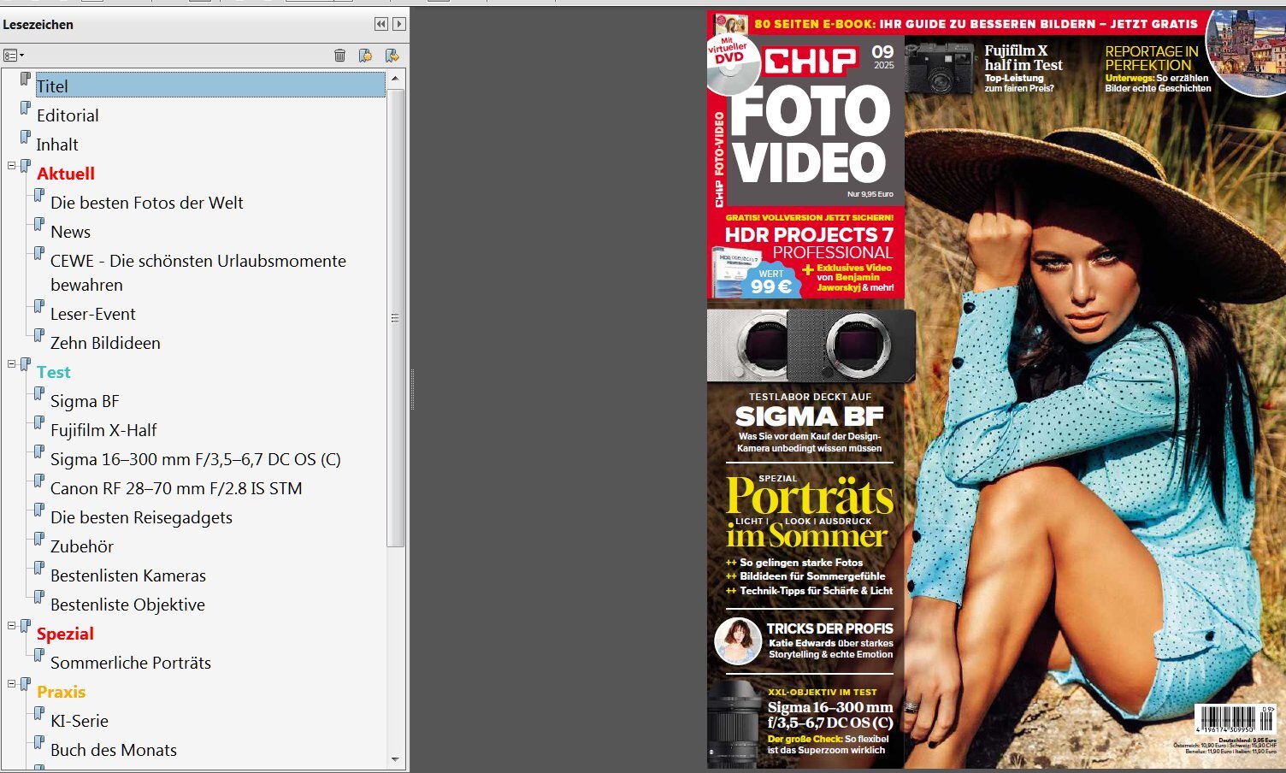Click the magazine cover page in the document view
The width and height of the screenshot is (1286, 773).
[996, 389]
